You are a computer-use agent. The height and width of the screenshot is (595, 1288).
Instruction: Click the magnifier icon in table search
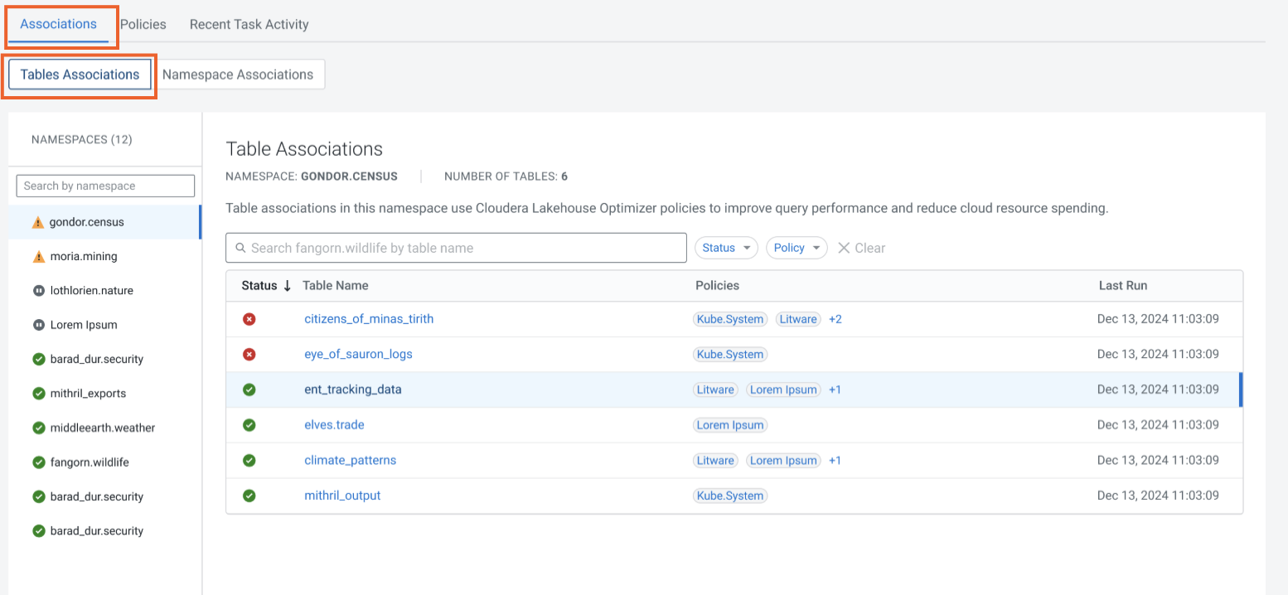240,248
